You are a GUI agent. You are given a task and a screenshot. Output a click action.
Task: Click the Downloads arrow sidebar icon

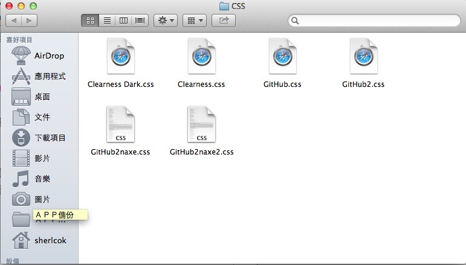[21, 138]
